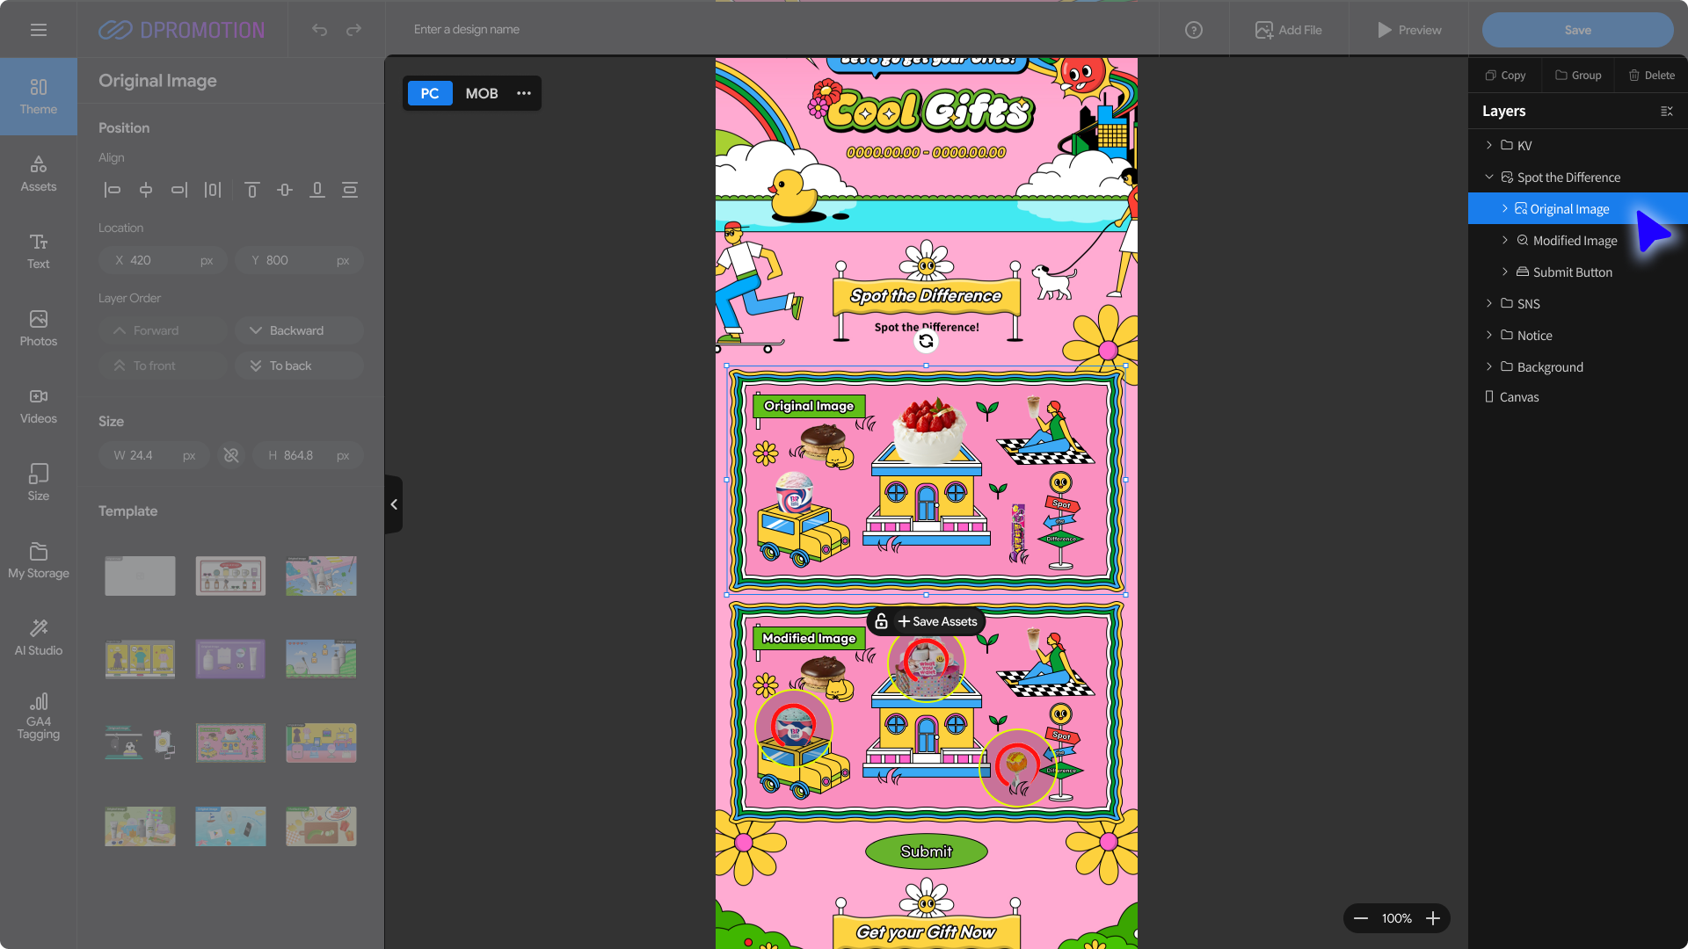
Task: Open the help question mark icon
Action: tap(1193, 30)
